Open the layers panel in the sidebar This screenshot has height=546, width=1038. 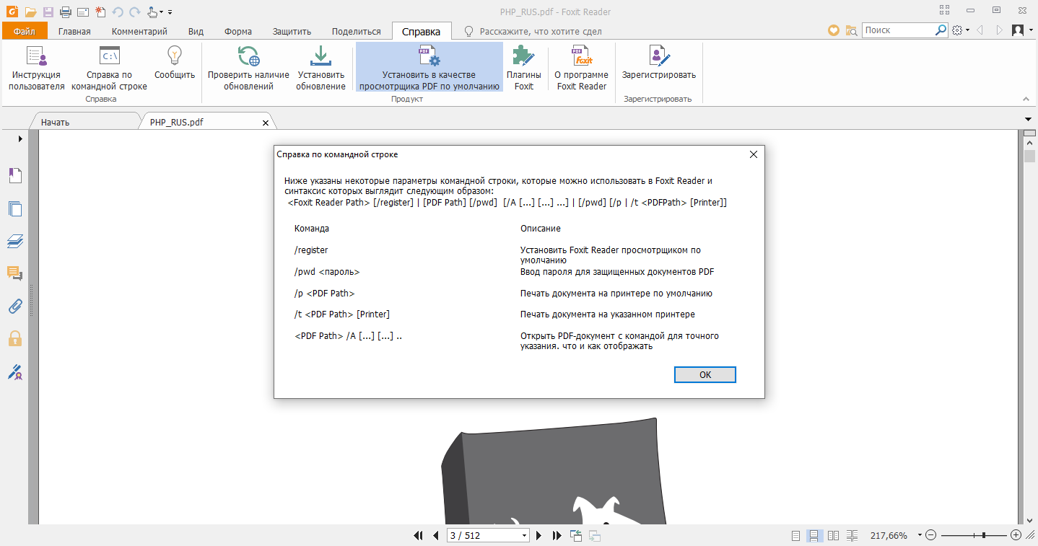pyautogui.click(x=15, y=241)
